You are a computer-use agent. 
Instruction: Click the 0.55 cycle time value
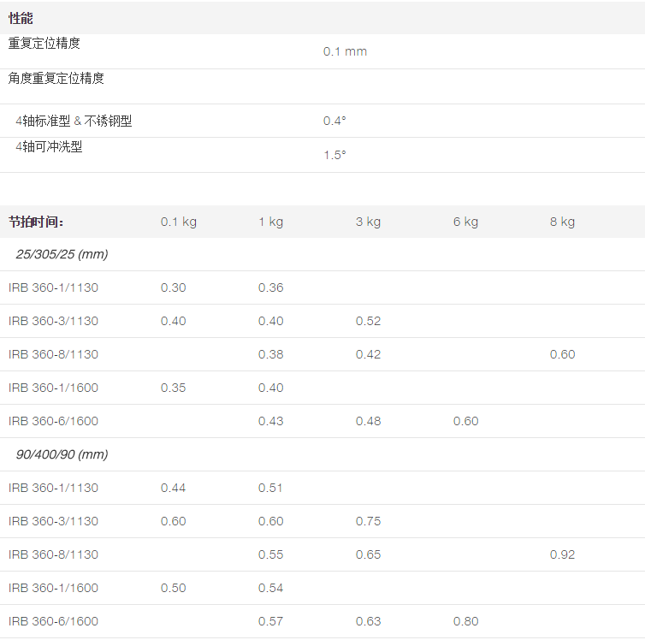pos(270,554)
